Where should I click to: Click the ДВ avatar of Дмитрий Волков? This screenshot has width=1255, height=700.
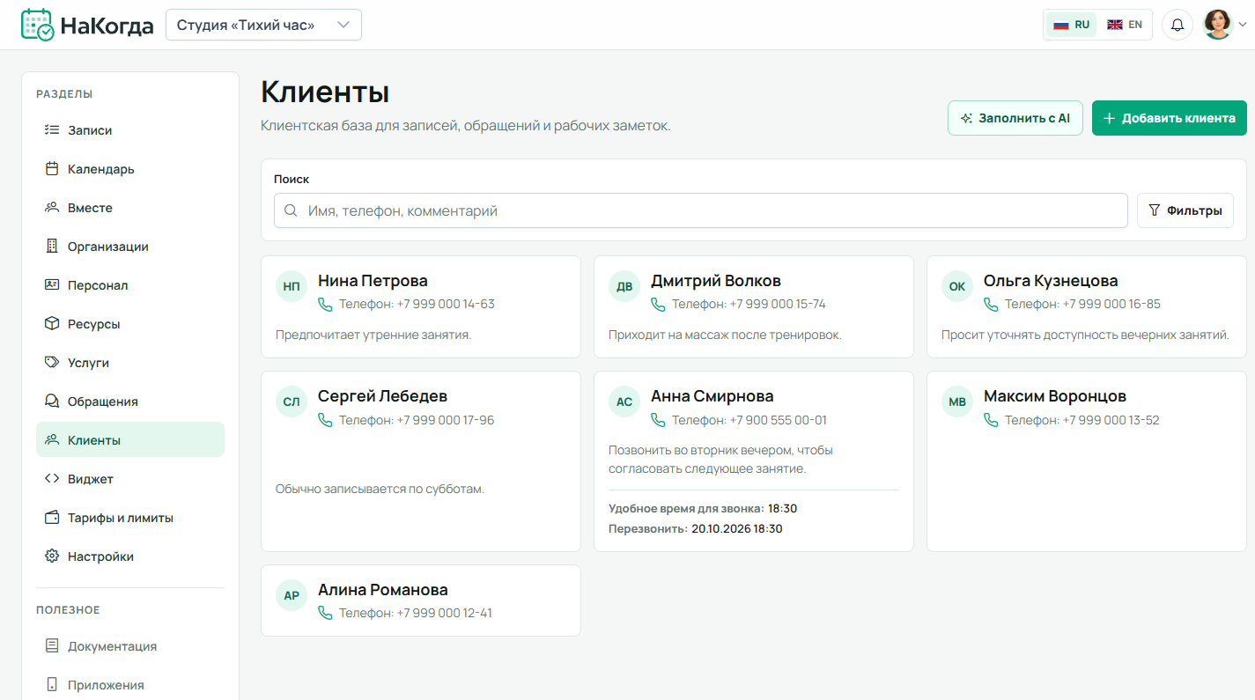click(624, 286)
